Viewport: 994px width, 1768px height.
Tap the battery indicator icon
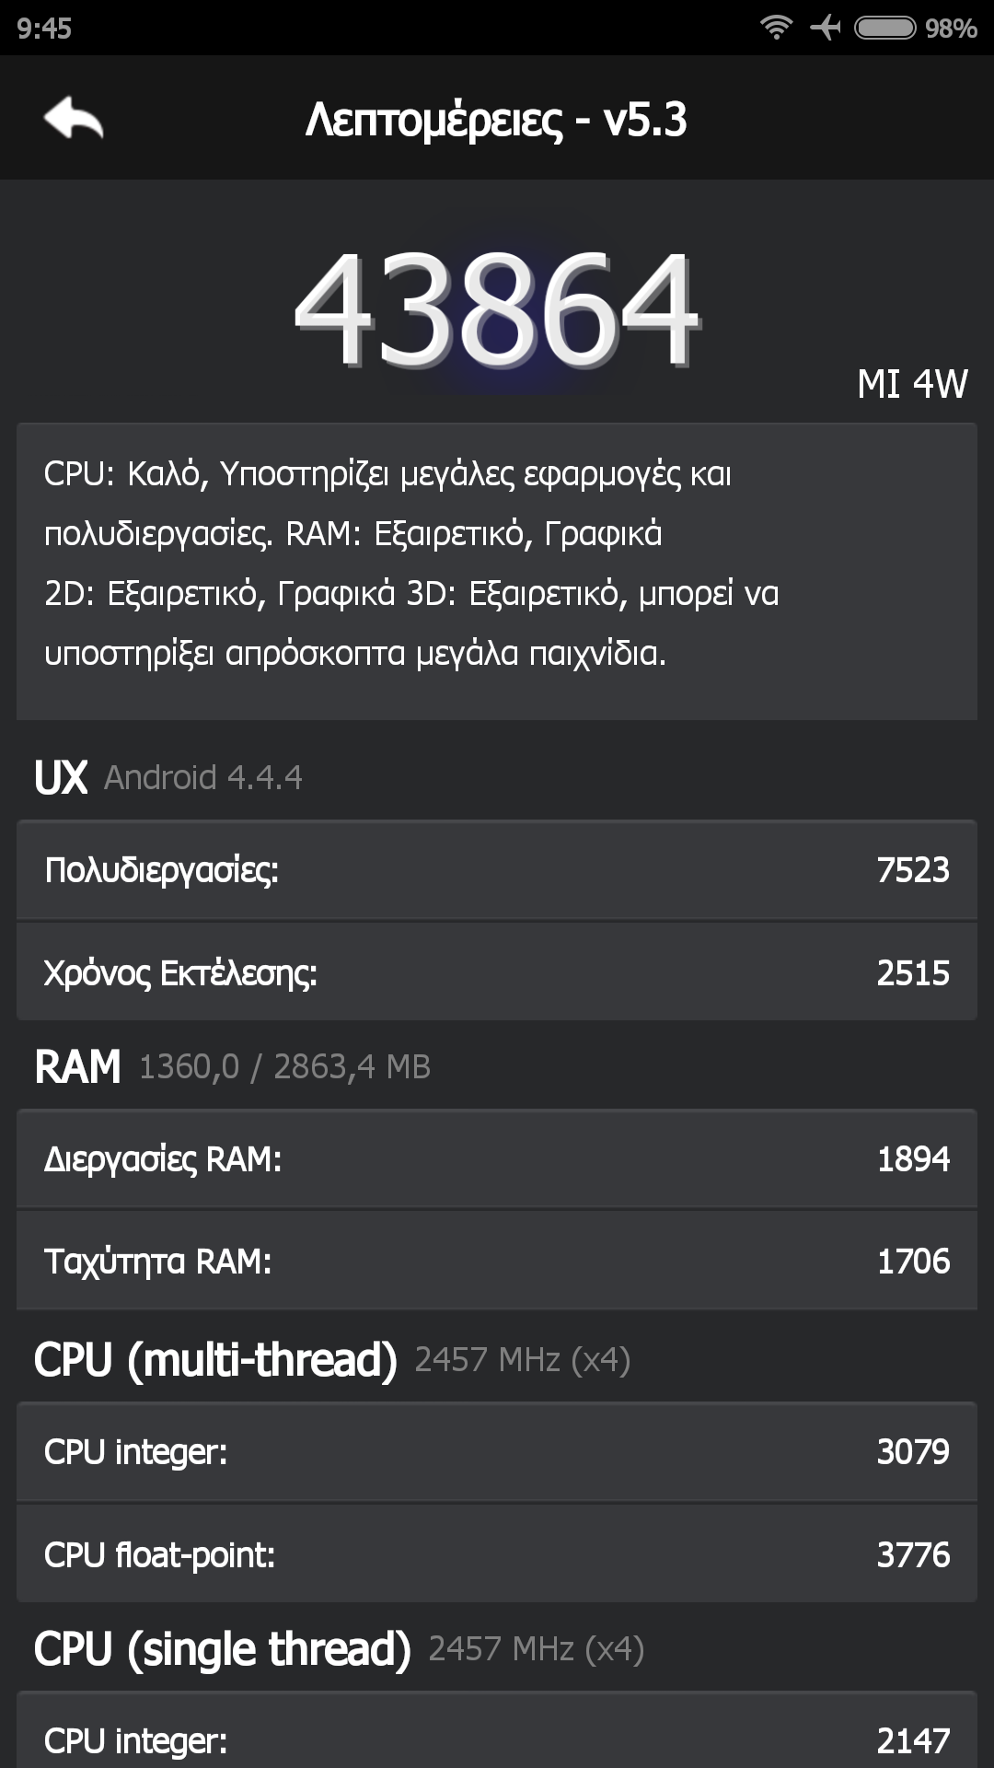884,28
